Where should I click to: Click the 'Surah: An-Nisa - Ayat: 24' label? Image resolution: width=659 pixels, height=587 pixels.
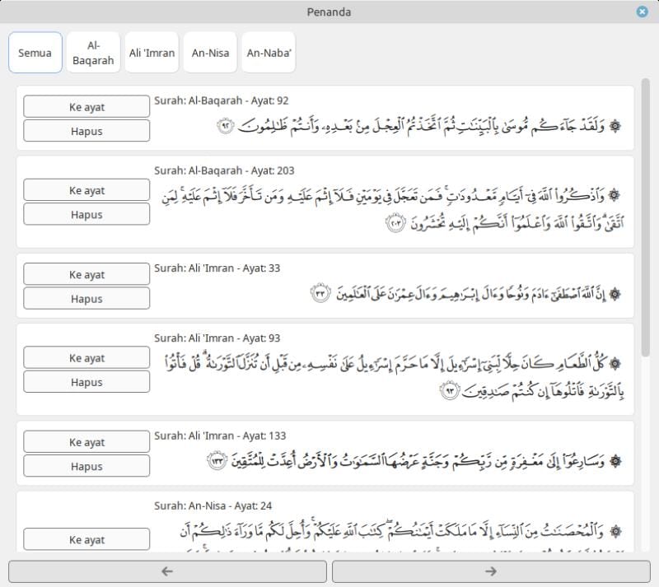tap(213, 505)
